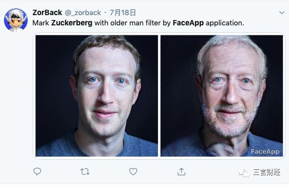289x185 pixels.
Task: Open the gray-haired aged filter photo
Action: click(x=222, y=96)
